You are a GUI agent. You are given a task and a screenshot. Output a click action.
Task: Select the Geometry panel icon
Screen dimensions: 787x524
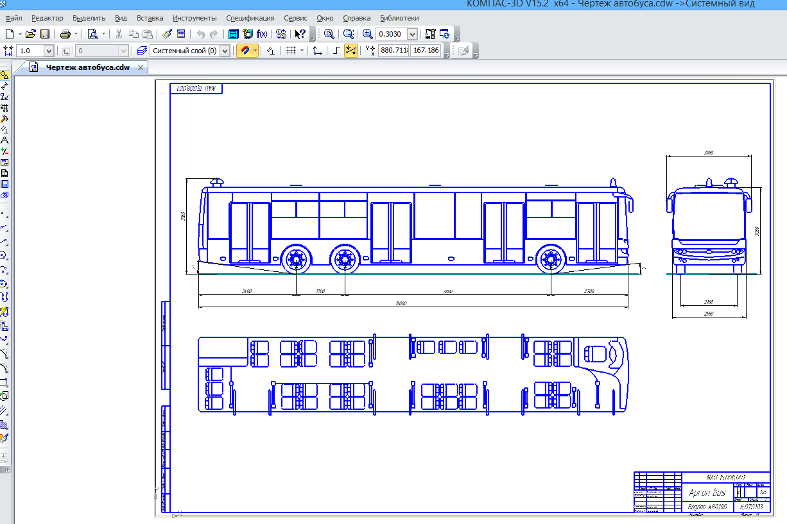tap(4, 75)
